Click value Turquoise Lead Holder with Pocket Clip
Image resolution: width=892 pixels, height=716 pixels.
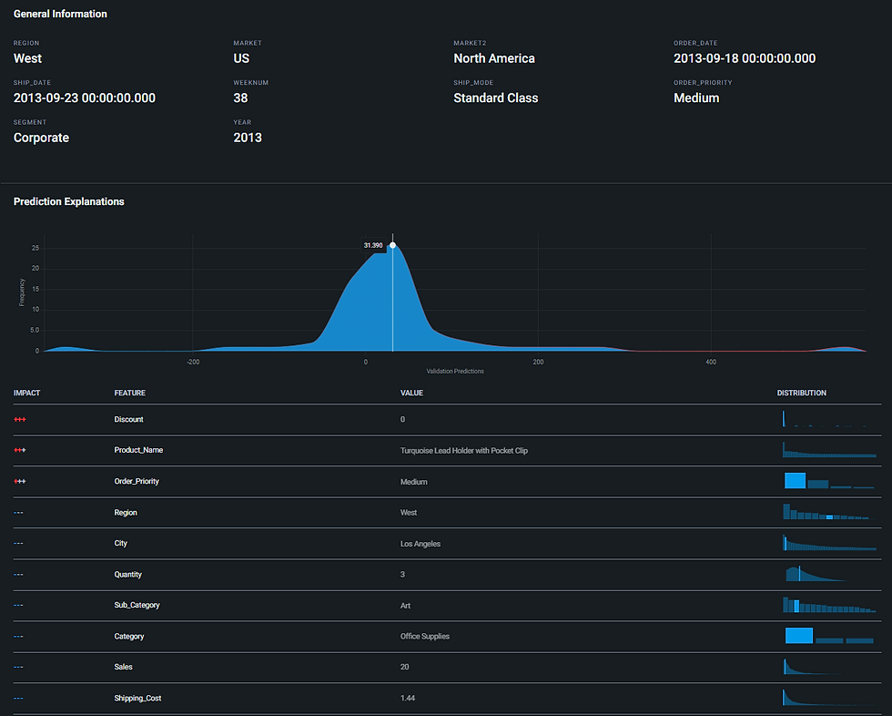(x=464, y=451)
